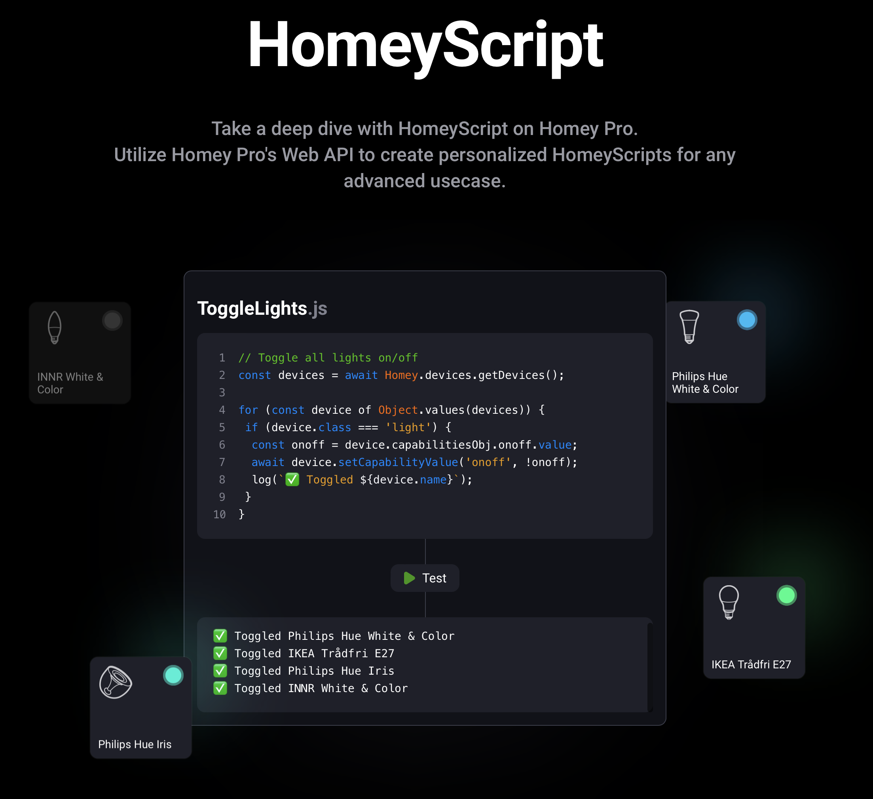Image resolution: width=873 pixels, height=799 pixels.
Task: Click the subtitle Take a deep dive with HomeyScript
Action: pyautogui.click(x=424, y=129)
